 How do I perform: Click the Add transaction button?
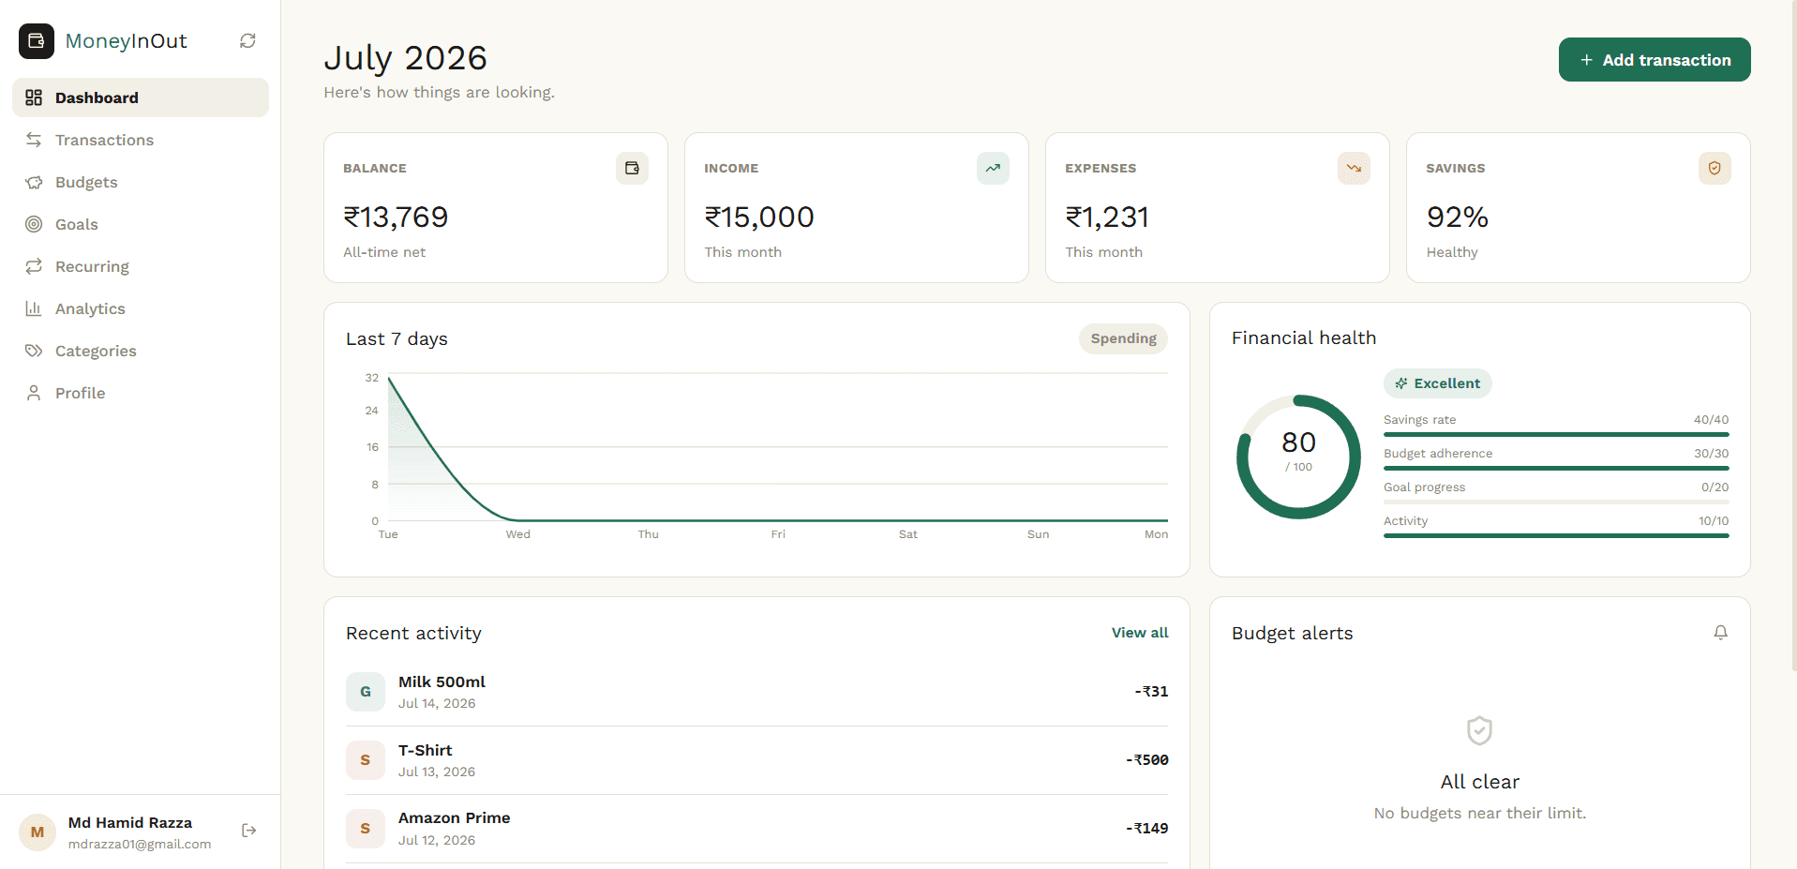click(1655, 60)
